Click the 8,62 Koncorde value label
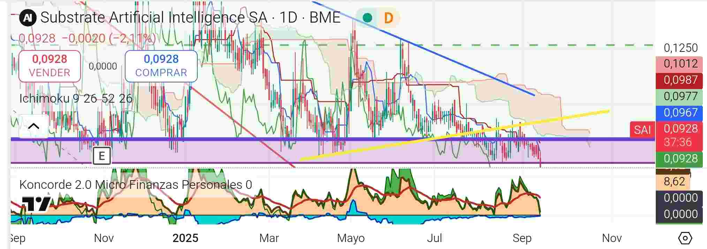This screenshot has width=707, height=249. click(674, 182)
